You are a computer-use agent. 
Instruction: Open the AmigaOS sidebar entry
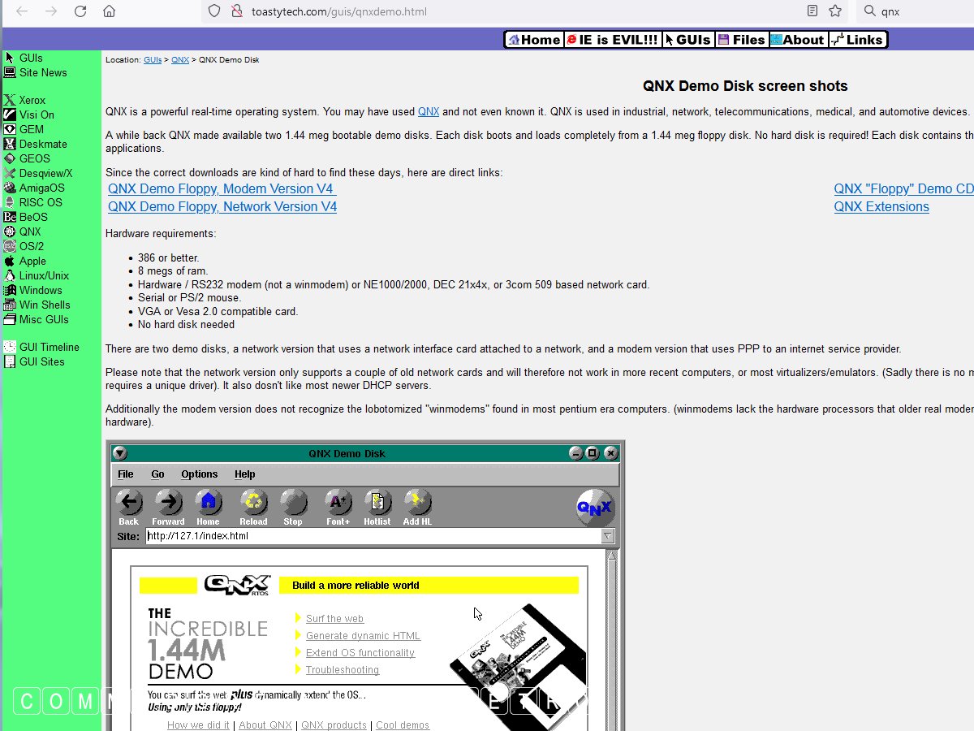tap(41, 188)
